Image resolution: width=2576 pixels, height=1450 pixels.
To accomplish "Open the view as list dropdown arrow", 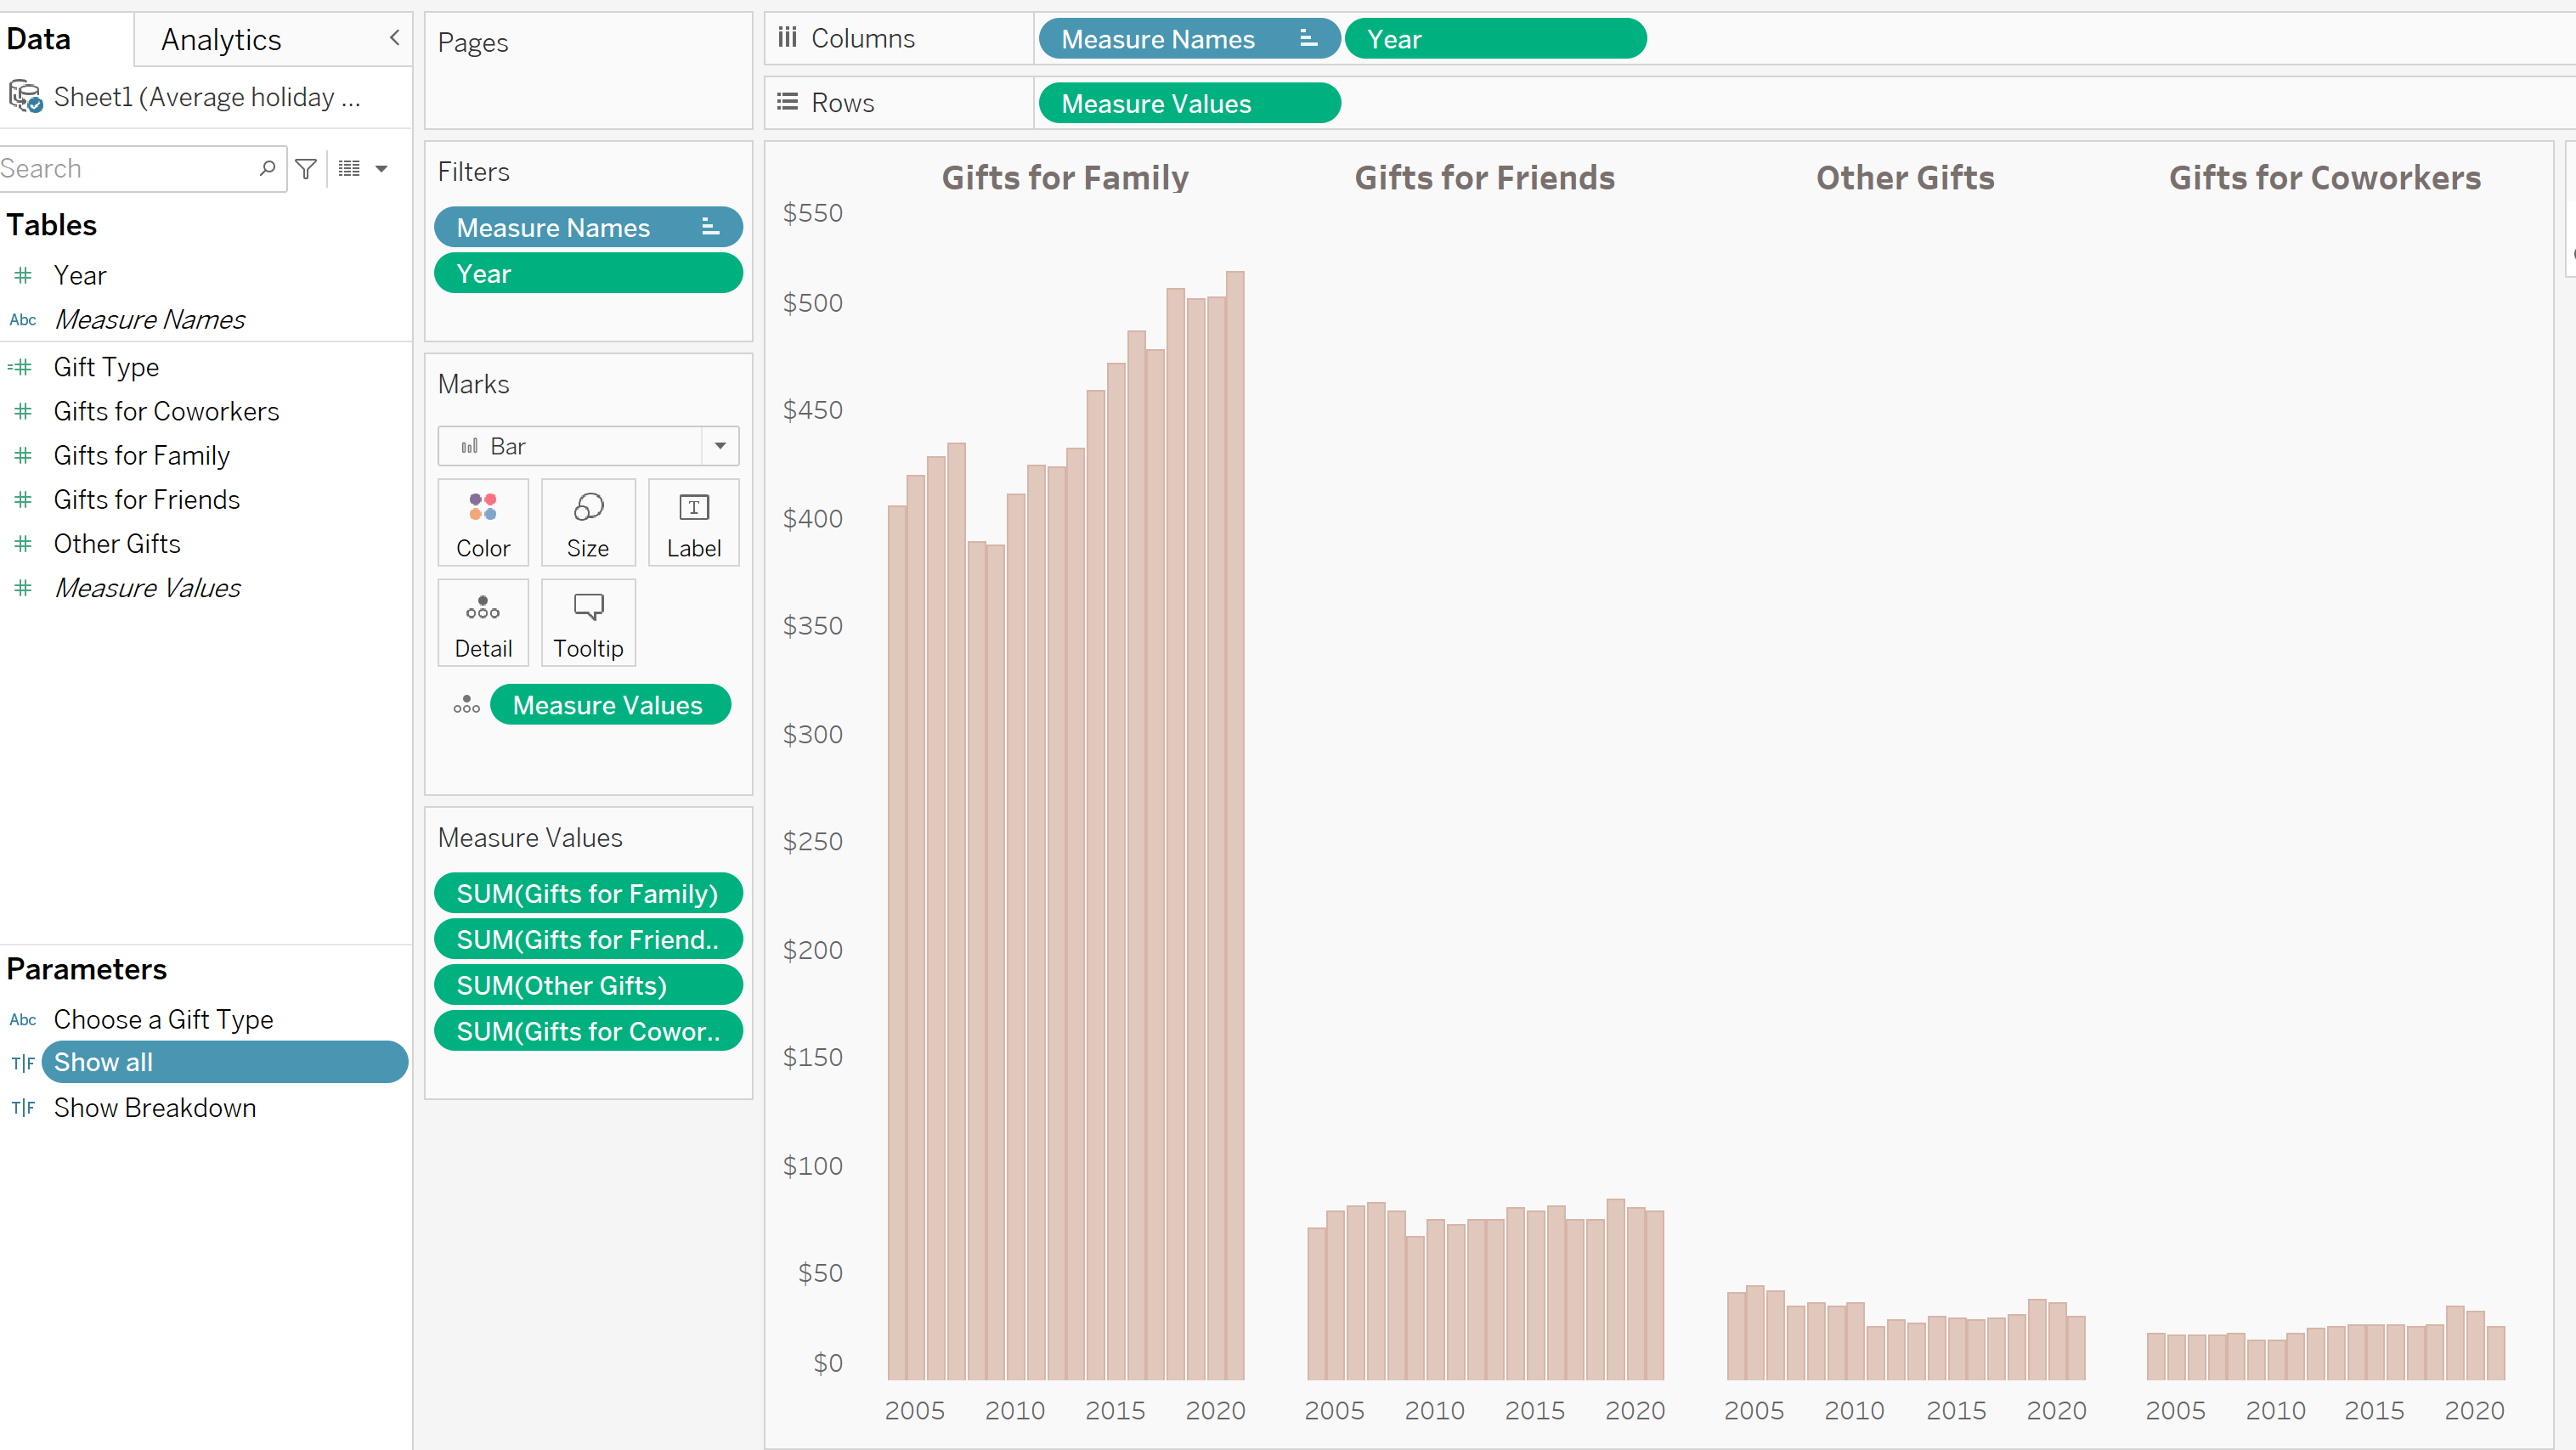I will (381, 169).
